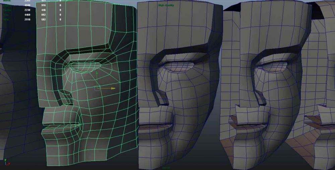This screenshot has width=335, height=170.
Task: Click the poly count value "4460"
Action: [27, 15]
